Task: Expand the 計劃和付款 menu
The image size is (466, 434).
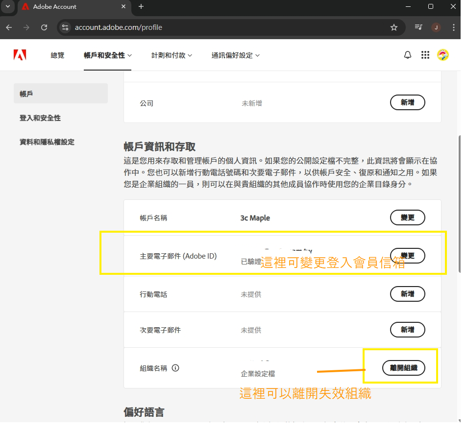Action: click(x=172, y=55)
